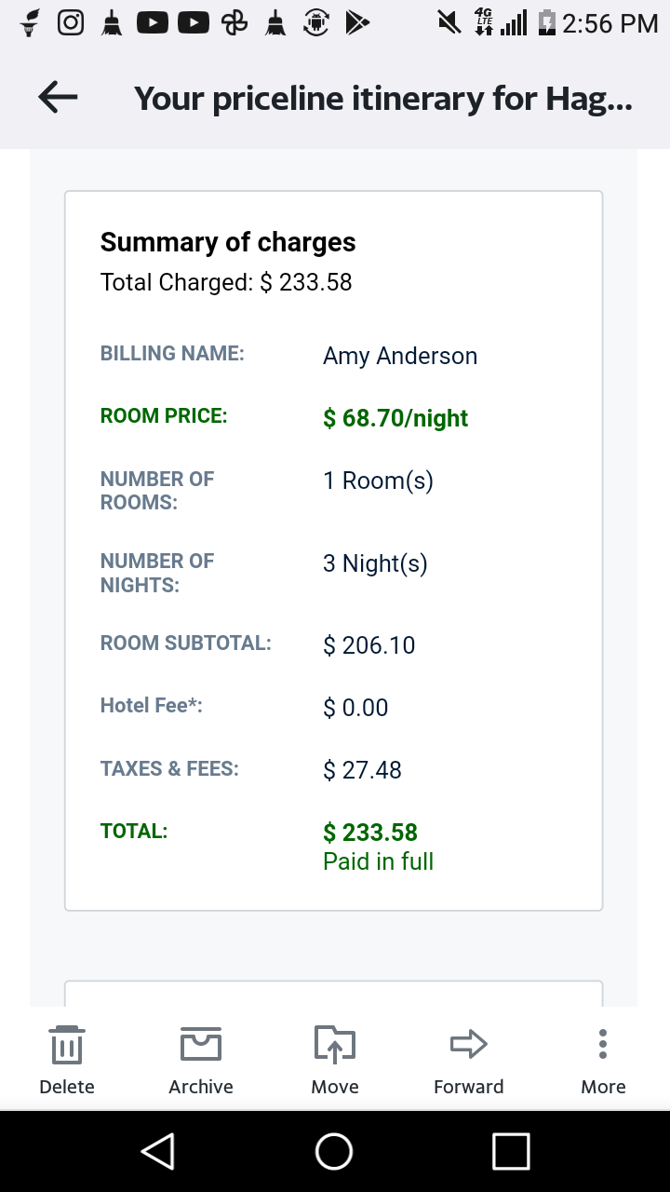Tap the Move folder icon

point(335,1045)
